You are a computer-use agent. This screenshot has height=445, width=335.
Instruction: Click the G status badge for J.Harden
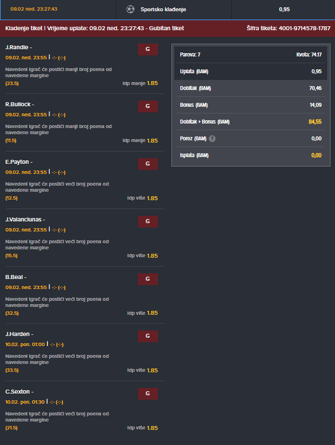coord(148,337)
